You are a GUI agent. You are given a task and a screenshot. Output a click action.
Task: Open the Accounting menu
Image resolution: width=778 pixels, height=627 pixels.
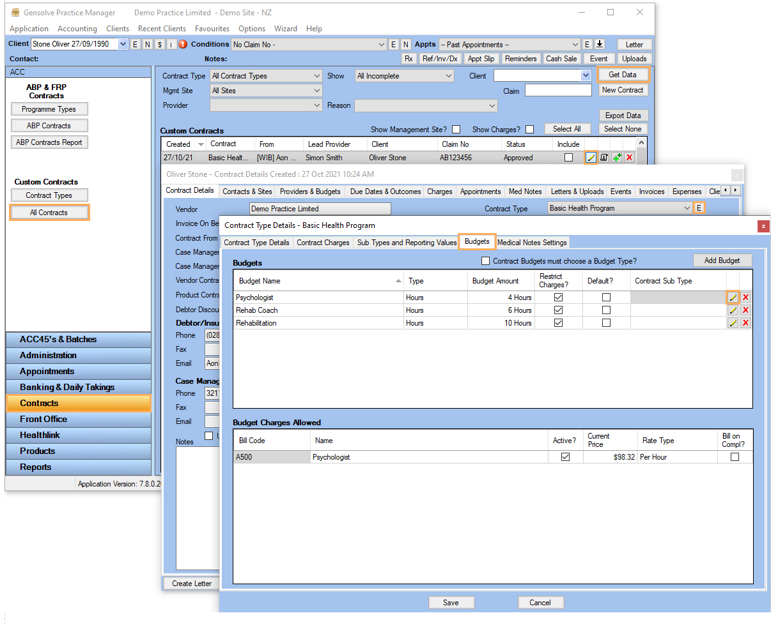point(77,29)
